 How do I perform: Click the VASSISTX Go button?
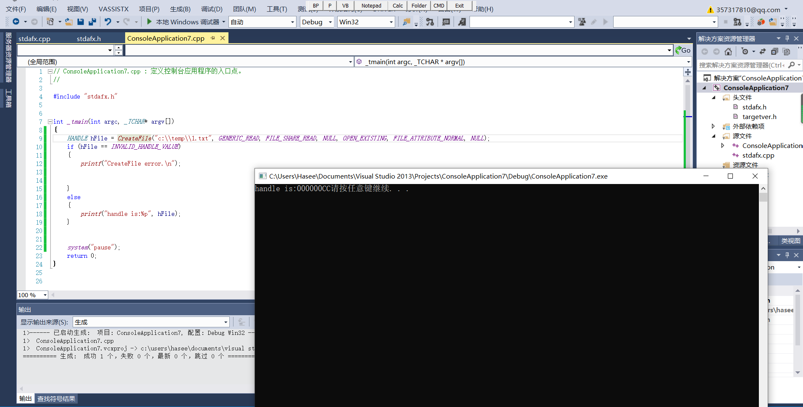pos(683,50)
